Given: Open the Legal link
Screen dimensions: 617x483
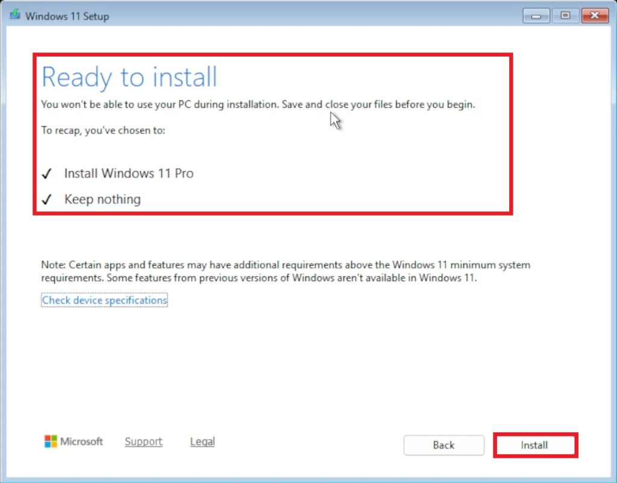Looking at the screenshot, I should [202, 441].
